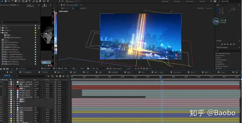Select the Rectangle shape tool
The width and height of the screenshot is (242, 123).
click(23, 1)
